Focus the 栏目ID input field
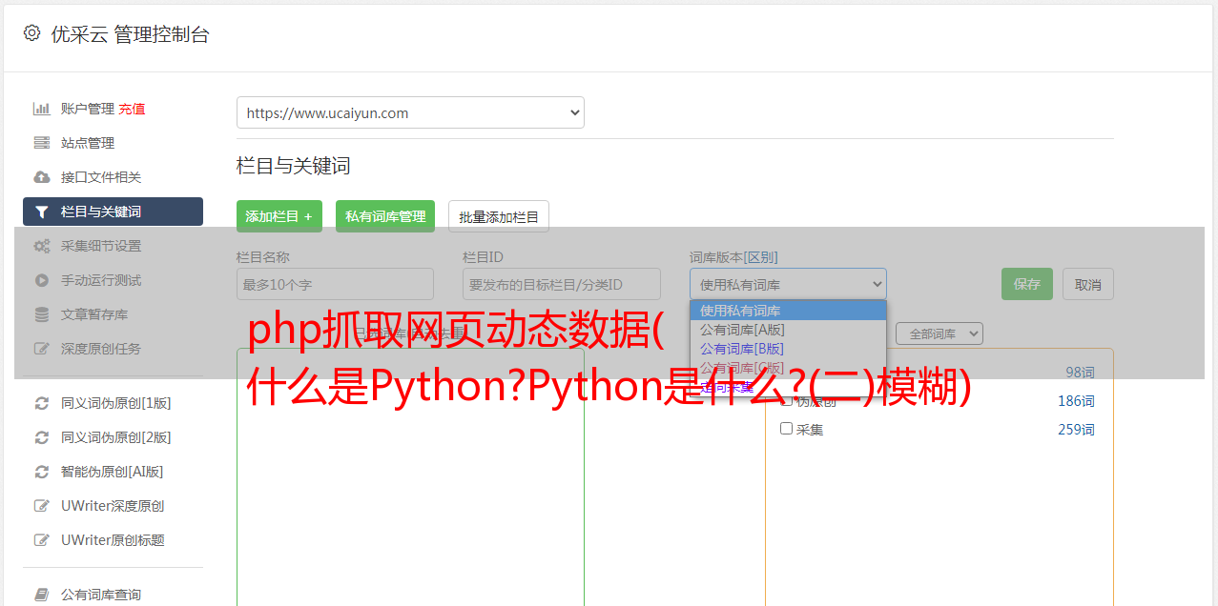 (562, 284)
